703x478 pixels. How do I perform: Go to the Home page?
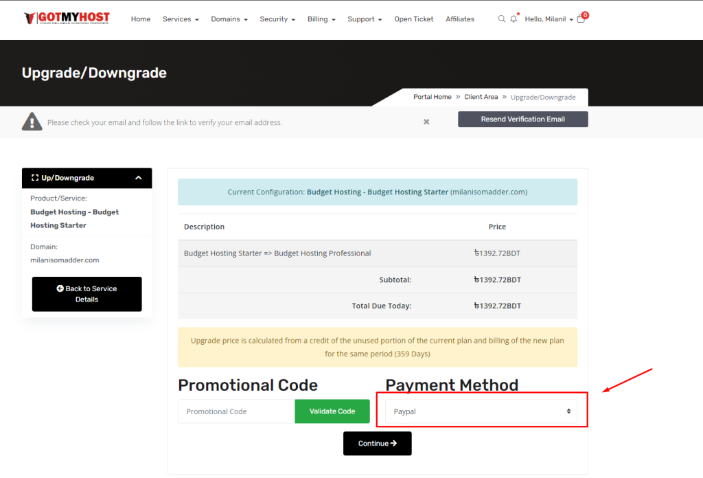[141, 19]
